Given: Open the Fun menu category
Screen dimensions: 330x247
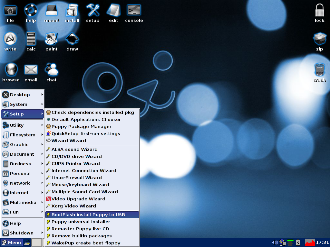Looking at the screenshot, I should coord(23,212).
